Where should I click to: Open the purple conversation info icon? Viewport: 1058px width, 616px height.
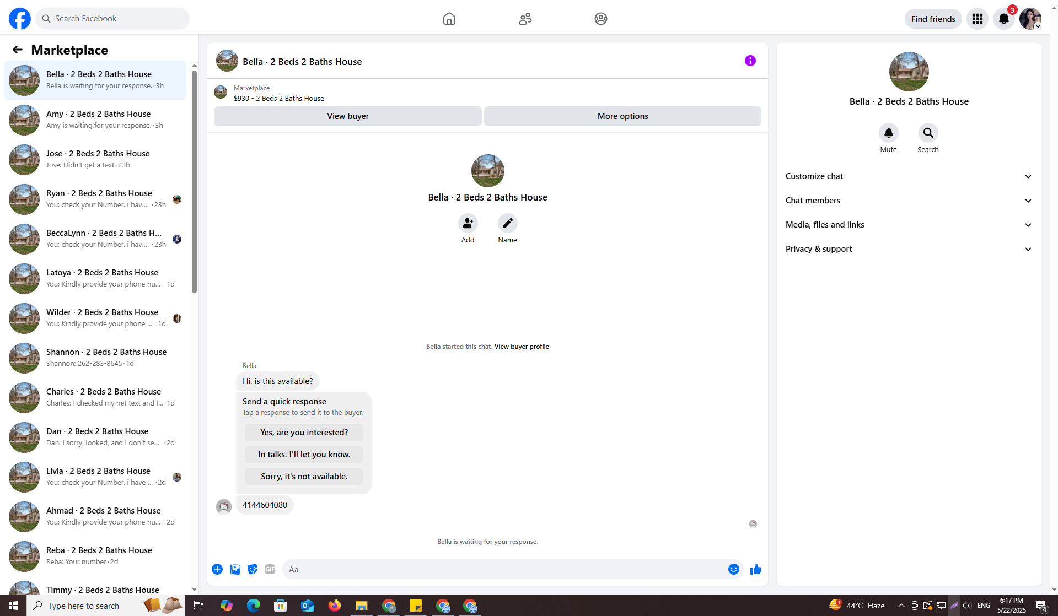[750, 61]
